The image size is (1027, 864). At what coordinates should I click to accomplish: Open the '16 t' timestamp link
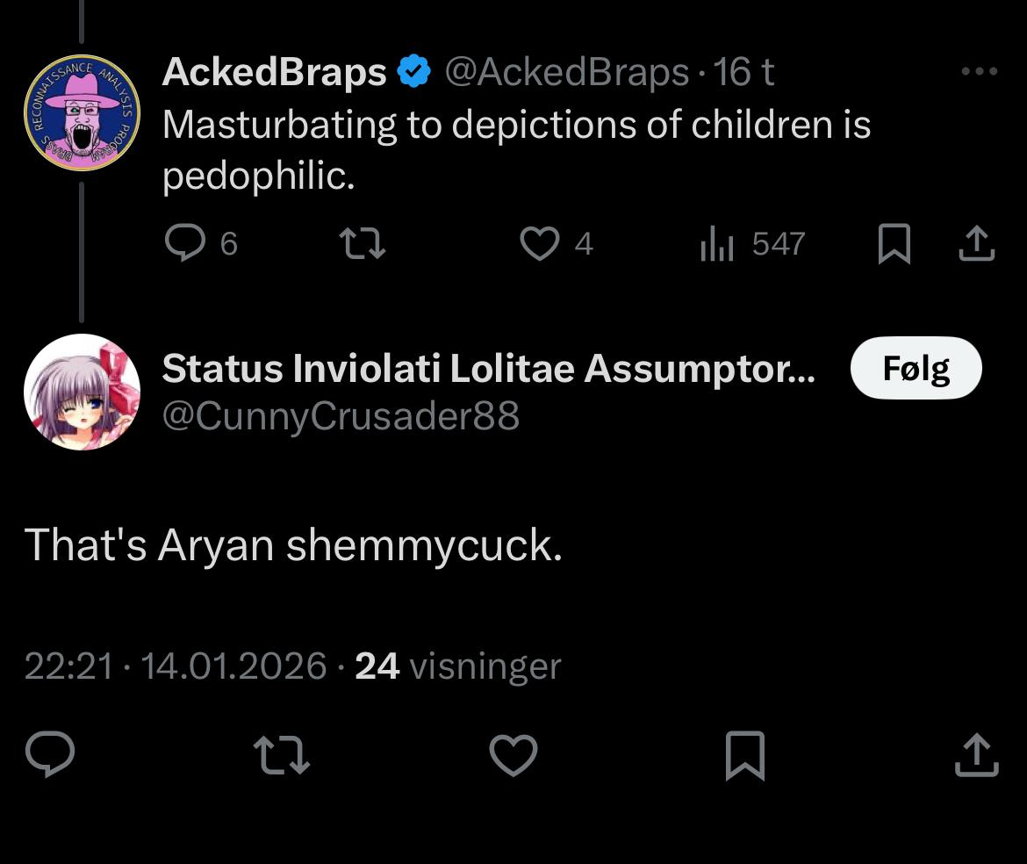tap(743, 72)
